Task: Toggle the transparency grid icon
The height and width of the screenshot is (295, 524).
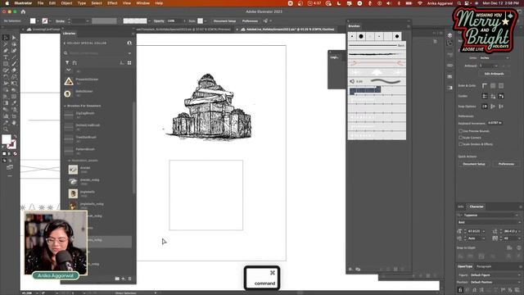Action: pos(501,86)
